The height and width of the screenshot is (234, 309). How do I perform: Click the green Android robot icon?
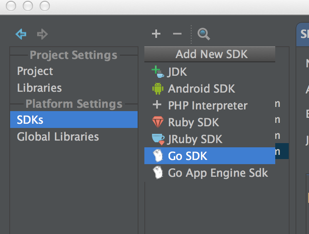pos(157,88)
